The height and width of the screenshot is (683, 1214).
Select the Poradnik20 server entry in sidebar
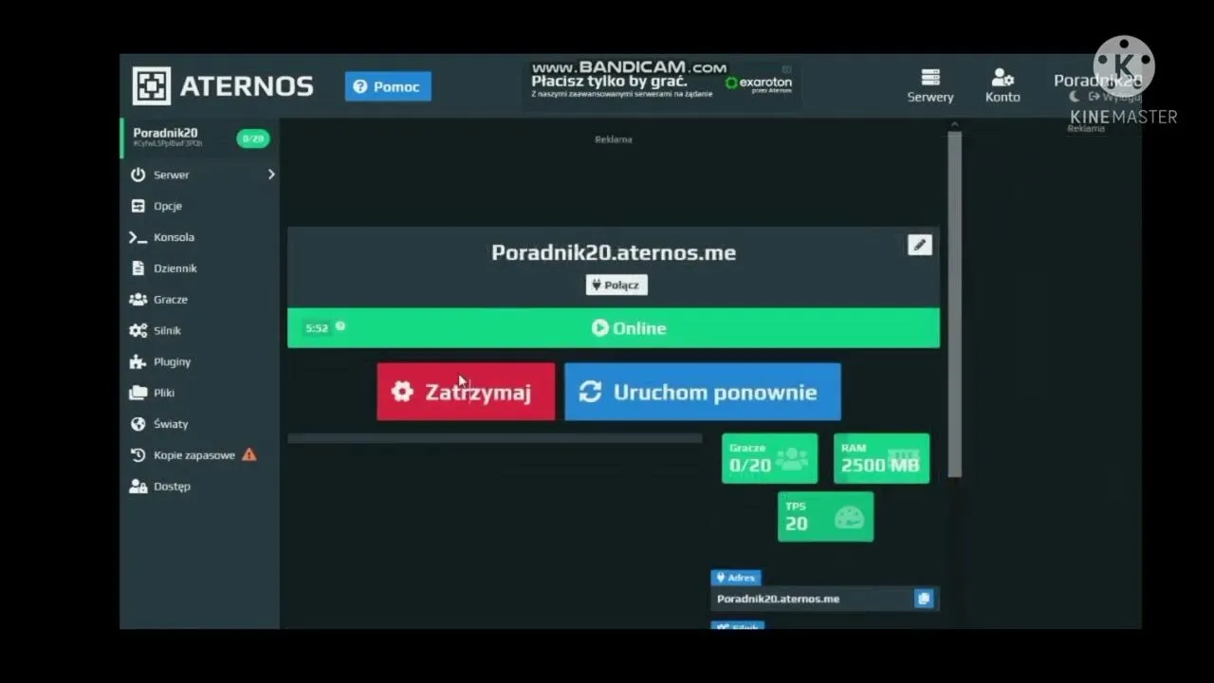click(200, 138)
